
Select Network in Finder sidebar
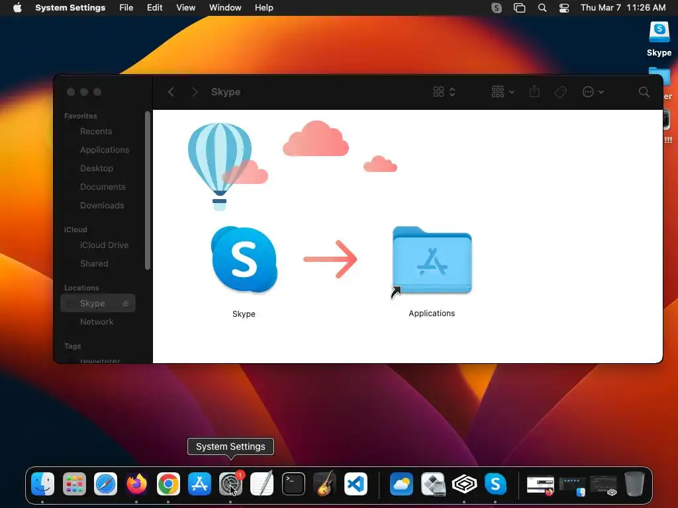pos(98,322)
